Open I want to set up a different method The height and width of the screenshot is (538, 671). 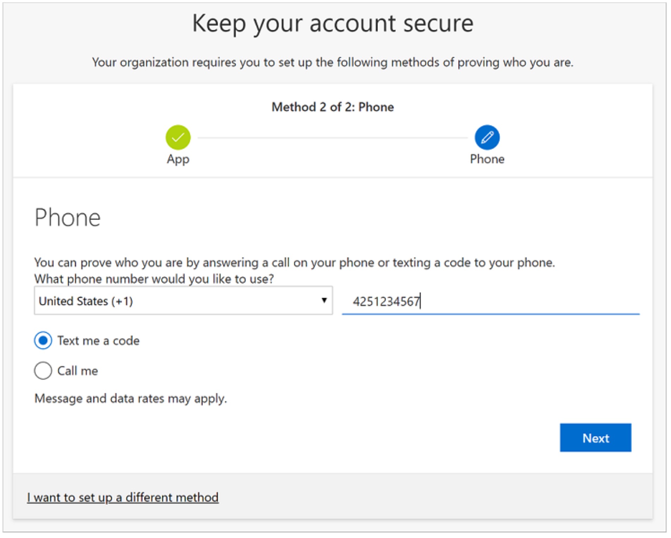123,497
